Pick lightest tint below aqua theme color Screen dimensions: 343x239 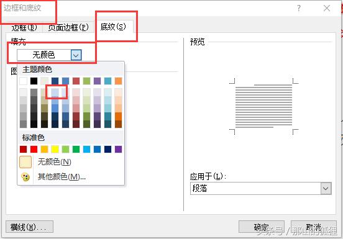(x=108, y=92)
